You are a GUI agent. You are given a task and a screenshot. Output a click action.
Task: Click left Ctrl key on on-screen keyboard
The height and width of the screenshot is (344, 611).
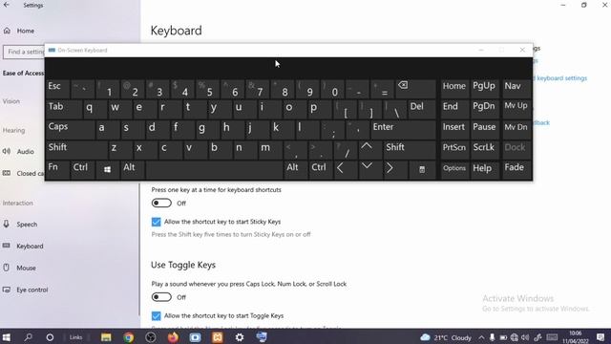83,169
